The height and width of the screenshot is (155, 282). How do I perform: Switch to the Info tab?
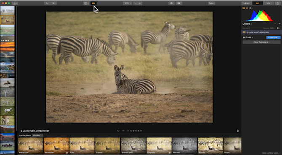[269, 3]
